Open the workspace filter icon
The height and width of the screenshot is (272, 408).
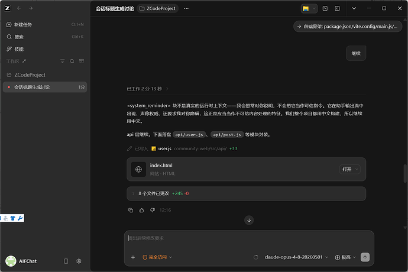pyautogui.click(x=63, y=61)
